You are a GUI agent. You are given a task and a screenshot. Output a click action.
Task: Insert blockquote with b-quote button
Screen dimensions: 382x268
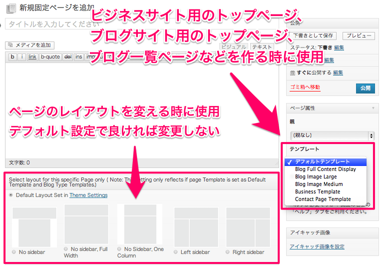coord(50,57)
